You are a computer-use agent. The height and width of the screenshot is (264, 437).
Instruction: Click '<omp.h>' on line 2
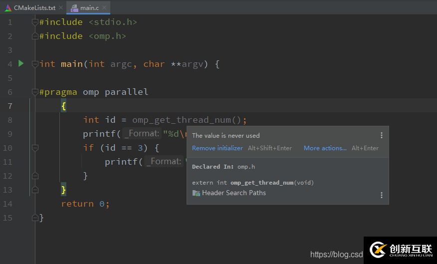(107, 36)
